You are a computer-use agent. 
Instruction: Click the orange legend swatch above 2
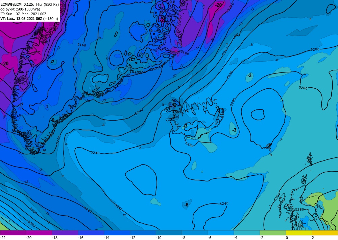(x=325, y=233)
